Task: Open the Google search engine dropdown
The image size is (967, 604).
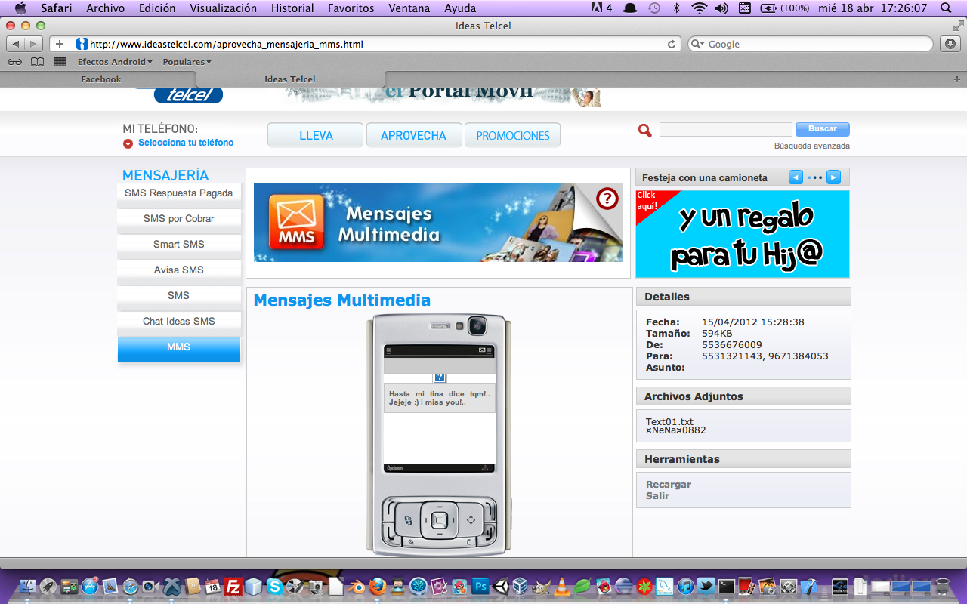Action: tap(697, 45)
